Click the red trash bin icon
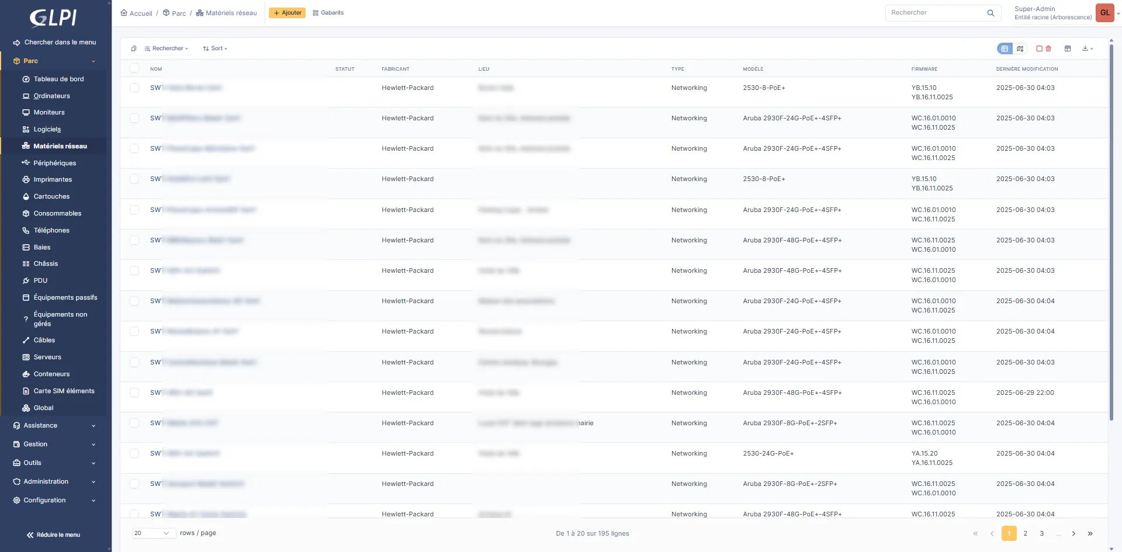 tap(1048, 48)
